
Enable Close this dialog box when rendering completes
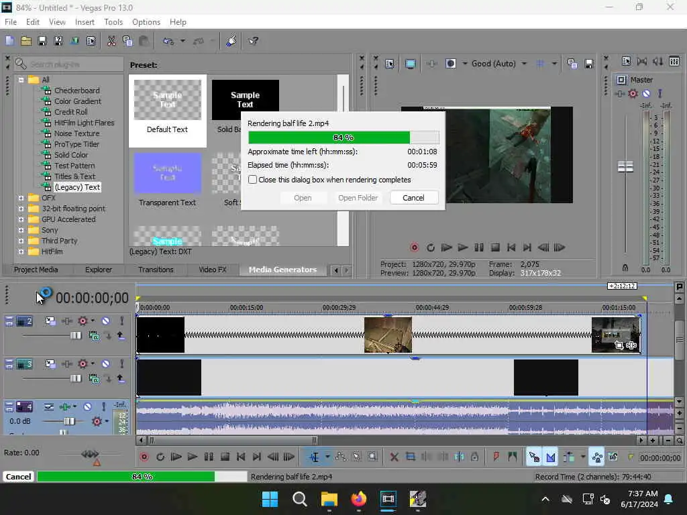click(252, 180)
